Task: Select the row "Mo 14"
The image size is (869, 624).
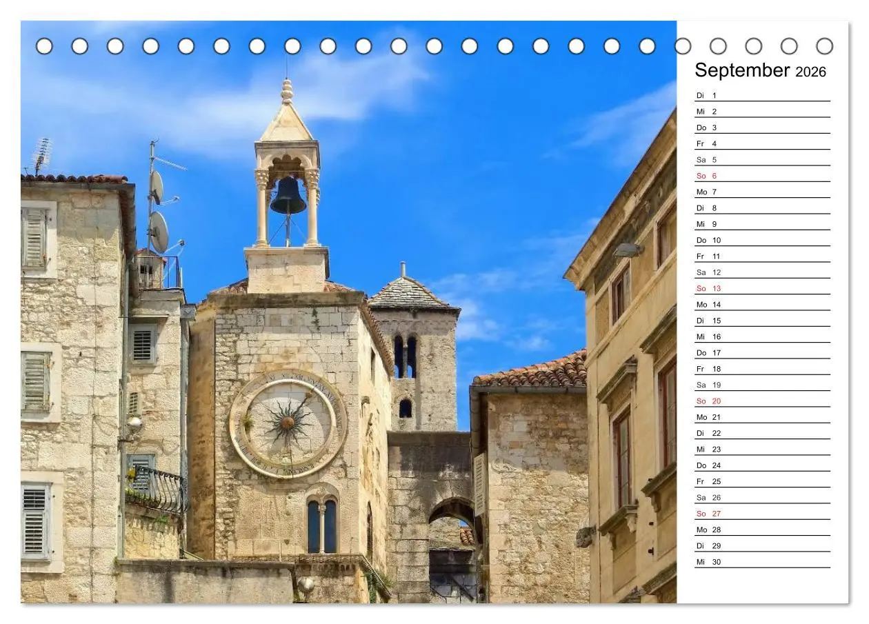Action: (762, 304)
